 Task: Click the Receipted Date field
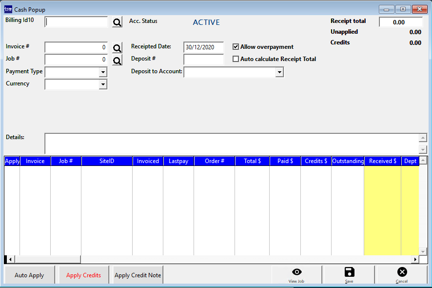click(203, 47)
